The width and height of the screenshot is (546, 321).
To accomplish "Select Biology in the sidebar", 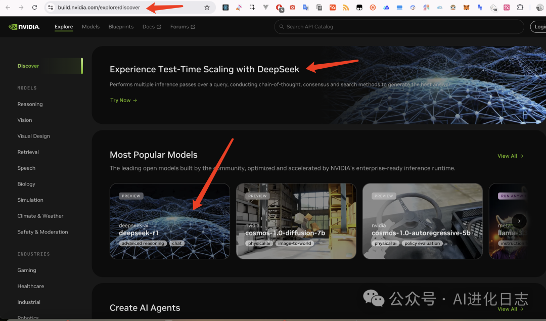I will 26,184.
